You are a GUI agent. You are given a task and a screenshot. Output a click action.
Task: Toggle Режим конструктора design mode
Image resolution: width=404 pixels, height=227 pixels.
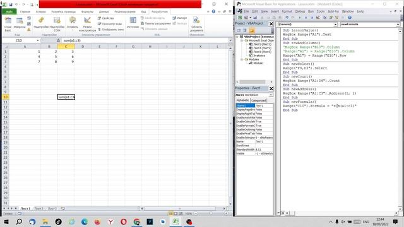coord(87,24)
